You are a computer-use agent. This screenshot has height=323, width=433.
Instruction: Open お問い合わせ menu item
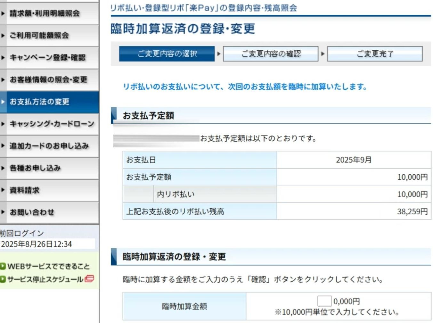pyautogui.click(x=32, y=212)
